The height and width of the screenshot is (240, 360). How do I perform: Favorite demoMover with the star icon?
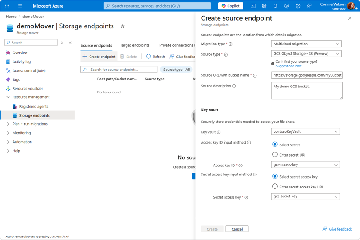[x=122, y=26]
